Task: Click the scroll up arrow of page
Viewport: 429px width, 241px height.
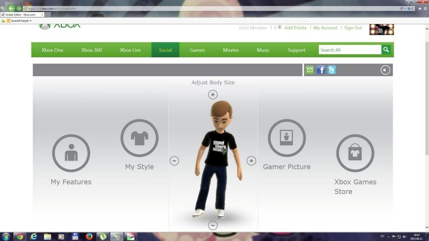Action: coord(427,29)
